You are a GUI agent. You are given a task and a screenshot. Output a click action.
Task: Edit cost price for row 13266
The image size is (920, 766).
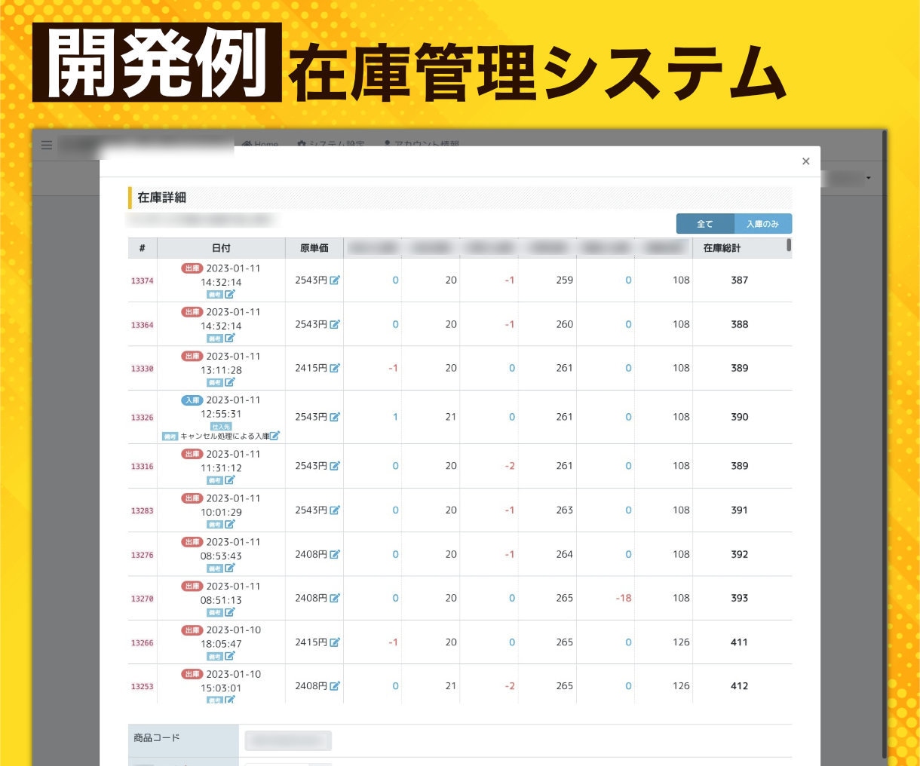coord(335,642)
